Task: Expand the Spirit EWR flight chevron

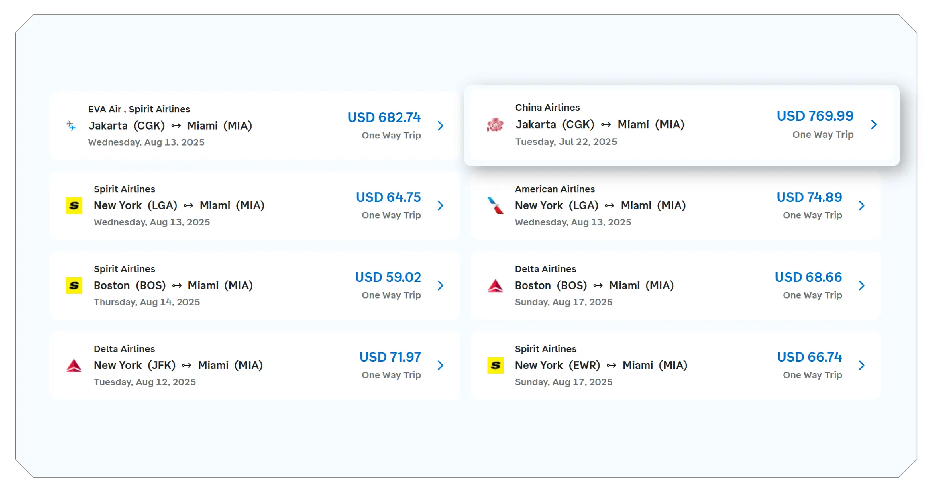Action: pos(862,365)
